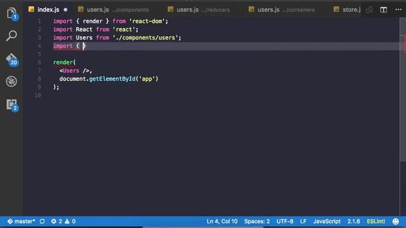The height and width of the screenshot is (228, 406).
Task: Click React identifier on line 2
Action: click(84, 30)
